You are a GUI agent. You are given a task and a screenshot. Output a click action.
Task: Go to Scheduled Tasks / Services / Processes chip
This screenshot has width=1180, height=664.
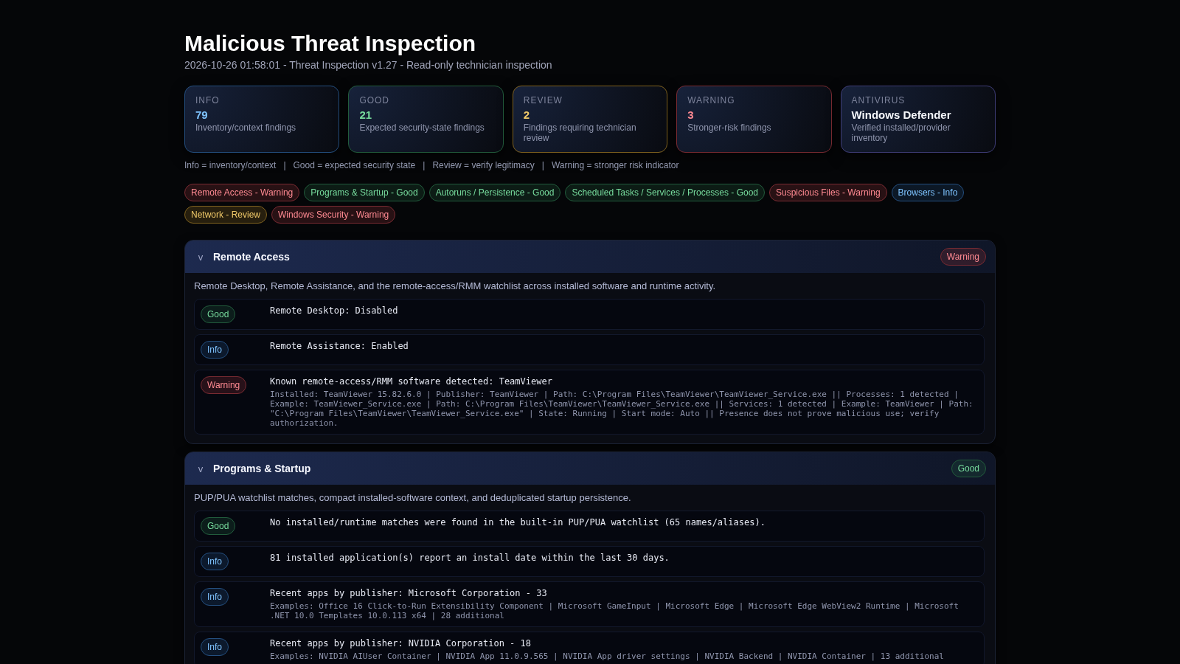(664, 193)
